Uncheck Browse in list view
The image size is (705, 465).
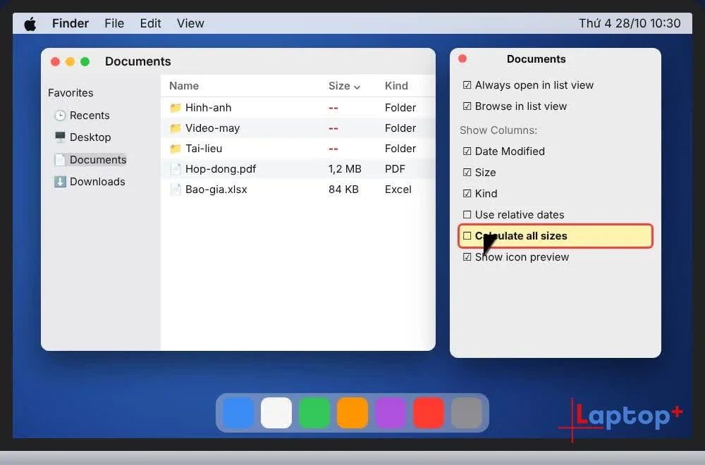point(467,106)
